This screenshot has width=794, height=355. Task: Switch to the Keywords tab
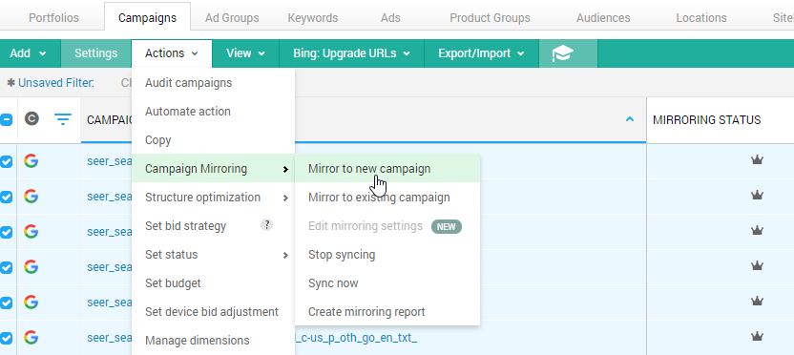[x=312, y=18]
